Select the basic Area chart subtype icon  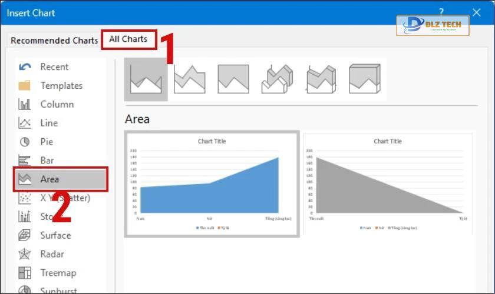[x=146, y=79]
